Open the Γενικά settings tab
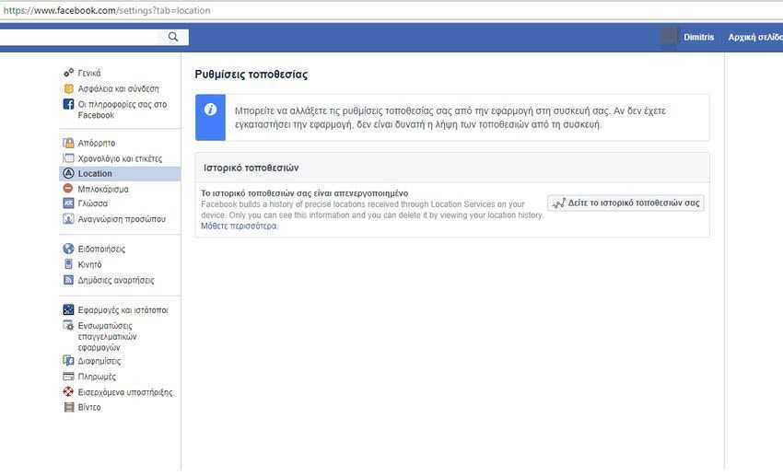The image size is (783, 476). click(x=88, y=73)
